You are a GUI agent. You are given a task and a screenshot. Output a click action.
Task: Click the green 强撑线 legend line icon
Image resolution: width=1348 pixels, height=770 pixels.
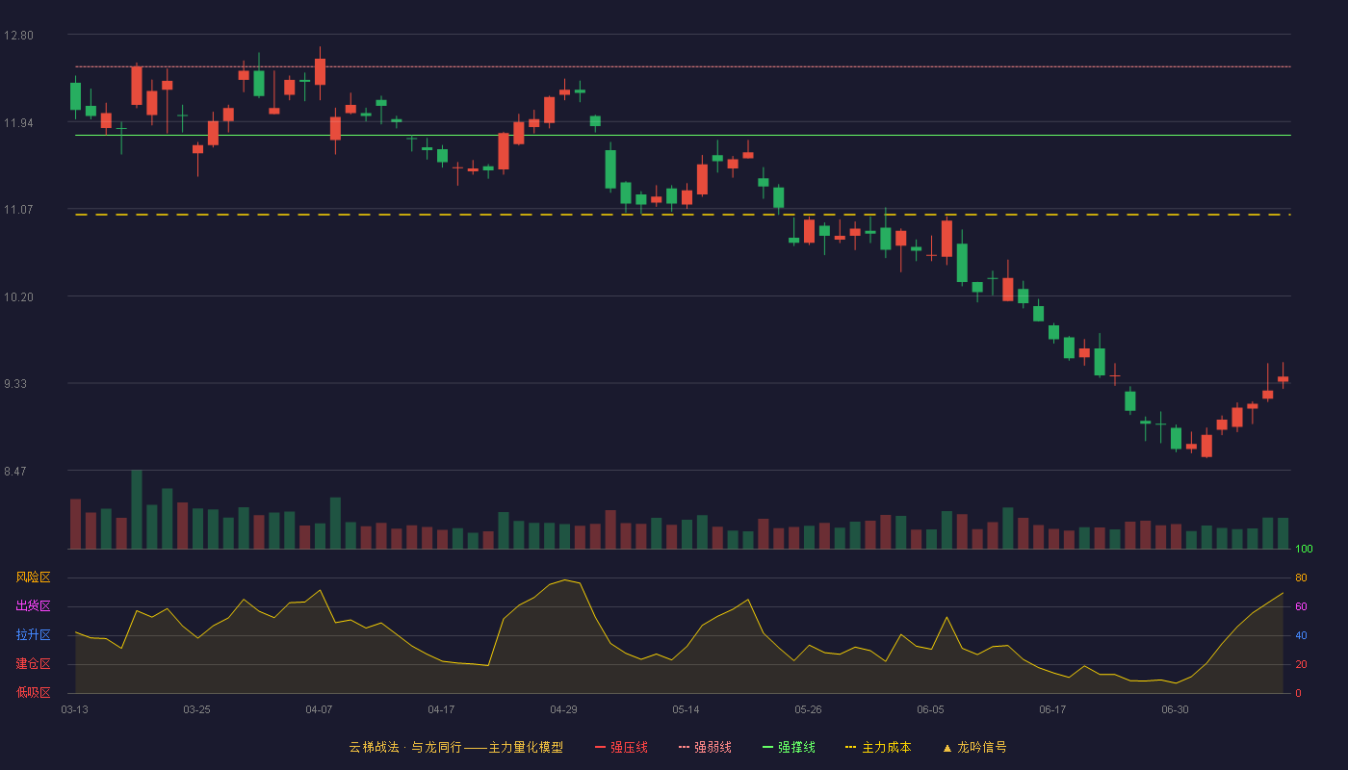pos(767,747)
